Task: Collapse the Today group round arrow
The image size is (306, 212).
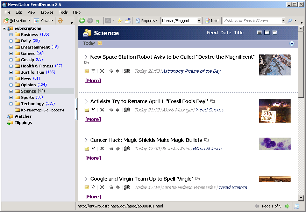Action: click(x=292, y=43)
